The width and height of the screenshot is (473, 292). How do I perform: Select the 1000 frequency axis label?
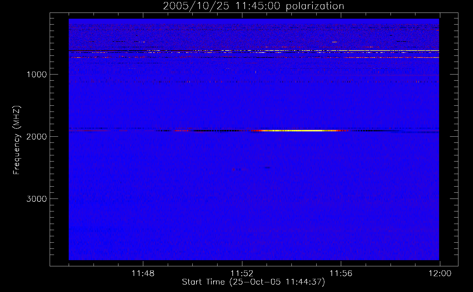(x=37, y=74)
